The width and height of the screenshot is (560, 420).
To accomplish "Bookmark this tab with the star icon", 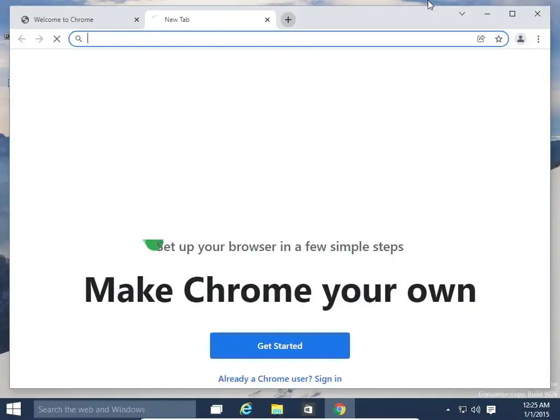I will [499, 39].
